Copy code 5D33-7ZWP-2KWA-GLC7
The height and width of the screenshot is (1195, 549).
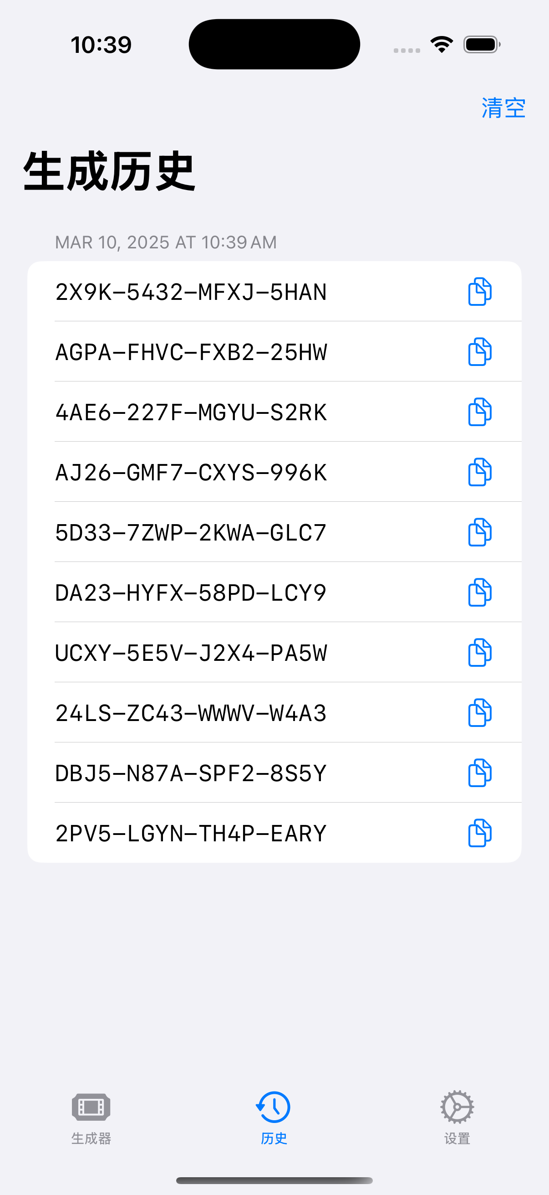[479, 532]
